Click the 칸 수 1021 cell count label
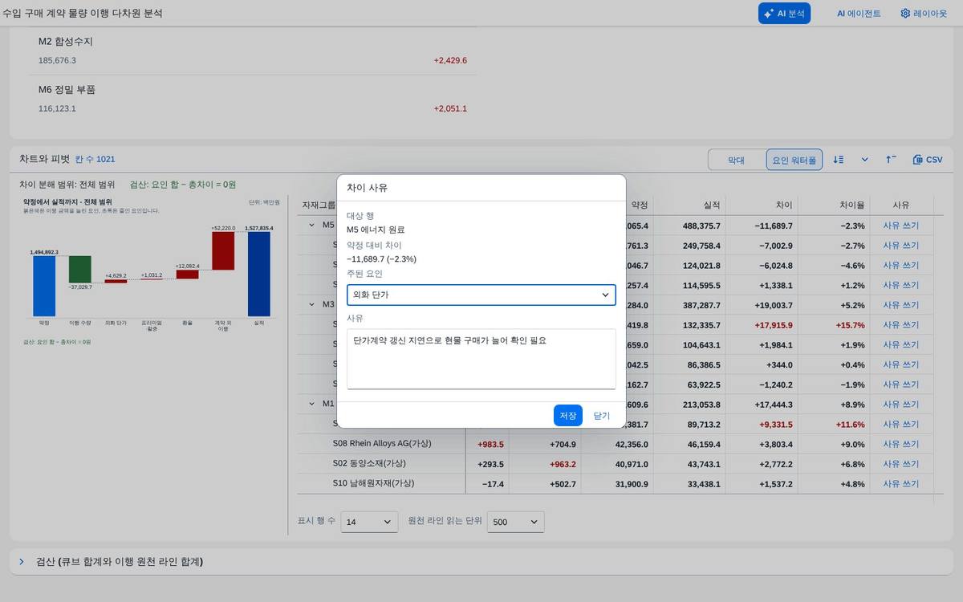 pyautogui.click(x=95, y=159)
